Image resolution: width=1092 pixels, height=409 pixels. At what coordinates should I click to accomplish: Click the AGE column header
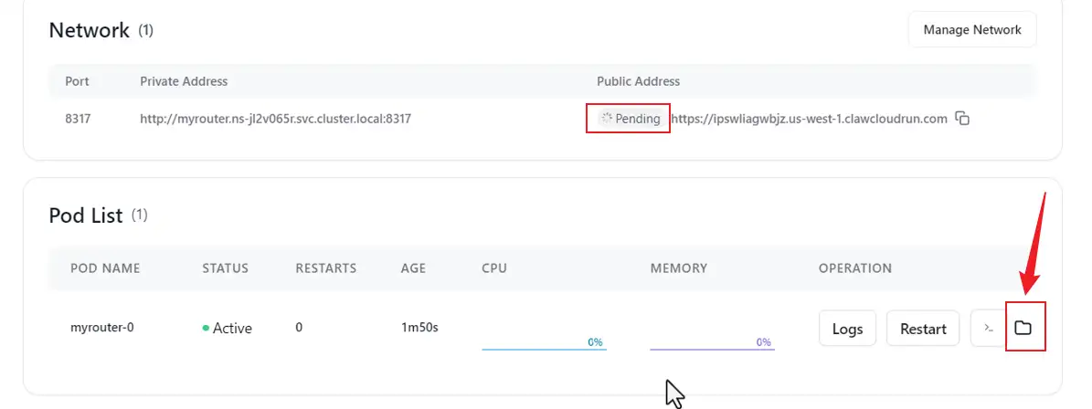413,268
